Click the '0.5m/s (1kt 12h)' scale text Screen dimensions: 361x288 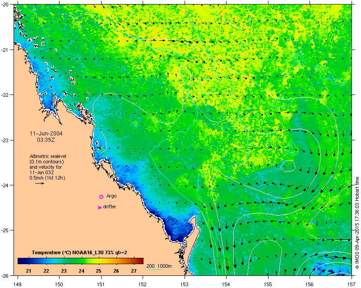tap(47, 178)
